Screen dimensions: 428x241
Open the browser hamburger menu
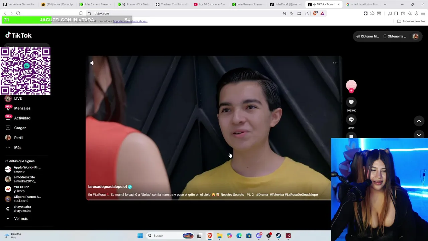tap(423, 13)
